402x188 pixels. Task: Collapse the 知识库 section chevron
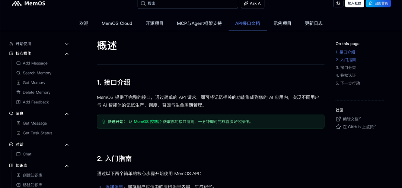click(67, 166)
